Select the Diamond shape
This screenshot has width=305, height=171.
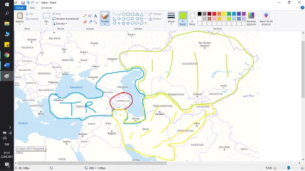pyautogui.click(x=119, y=19)
